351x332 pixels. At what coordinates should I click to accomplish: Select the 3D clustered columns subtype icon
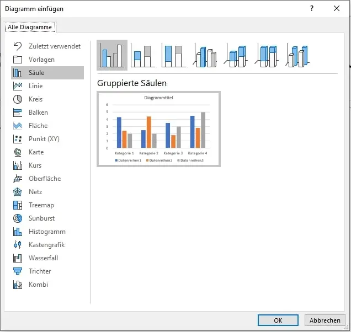[205, 55]
